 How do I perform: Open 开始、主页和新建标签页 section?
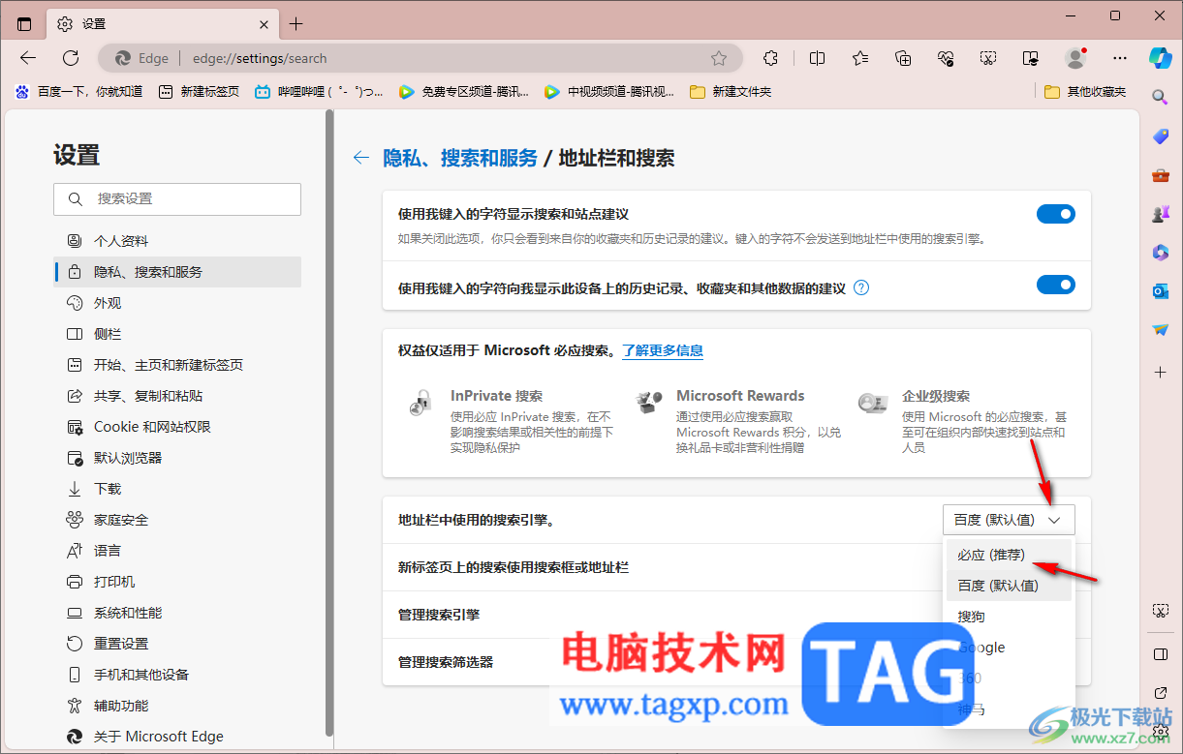tap(177, 365)
